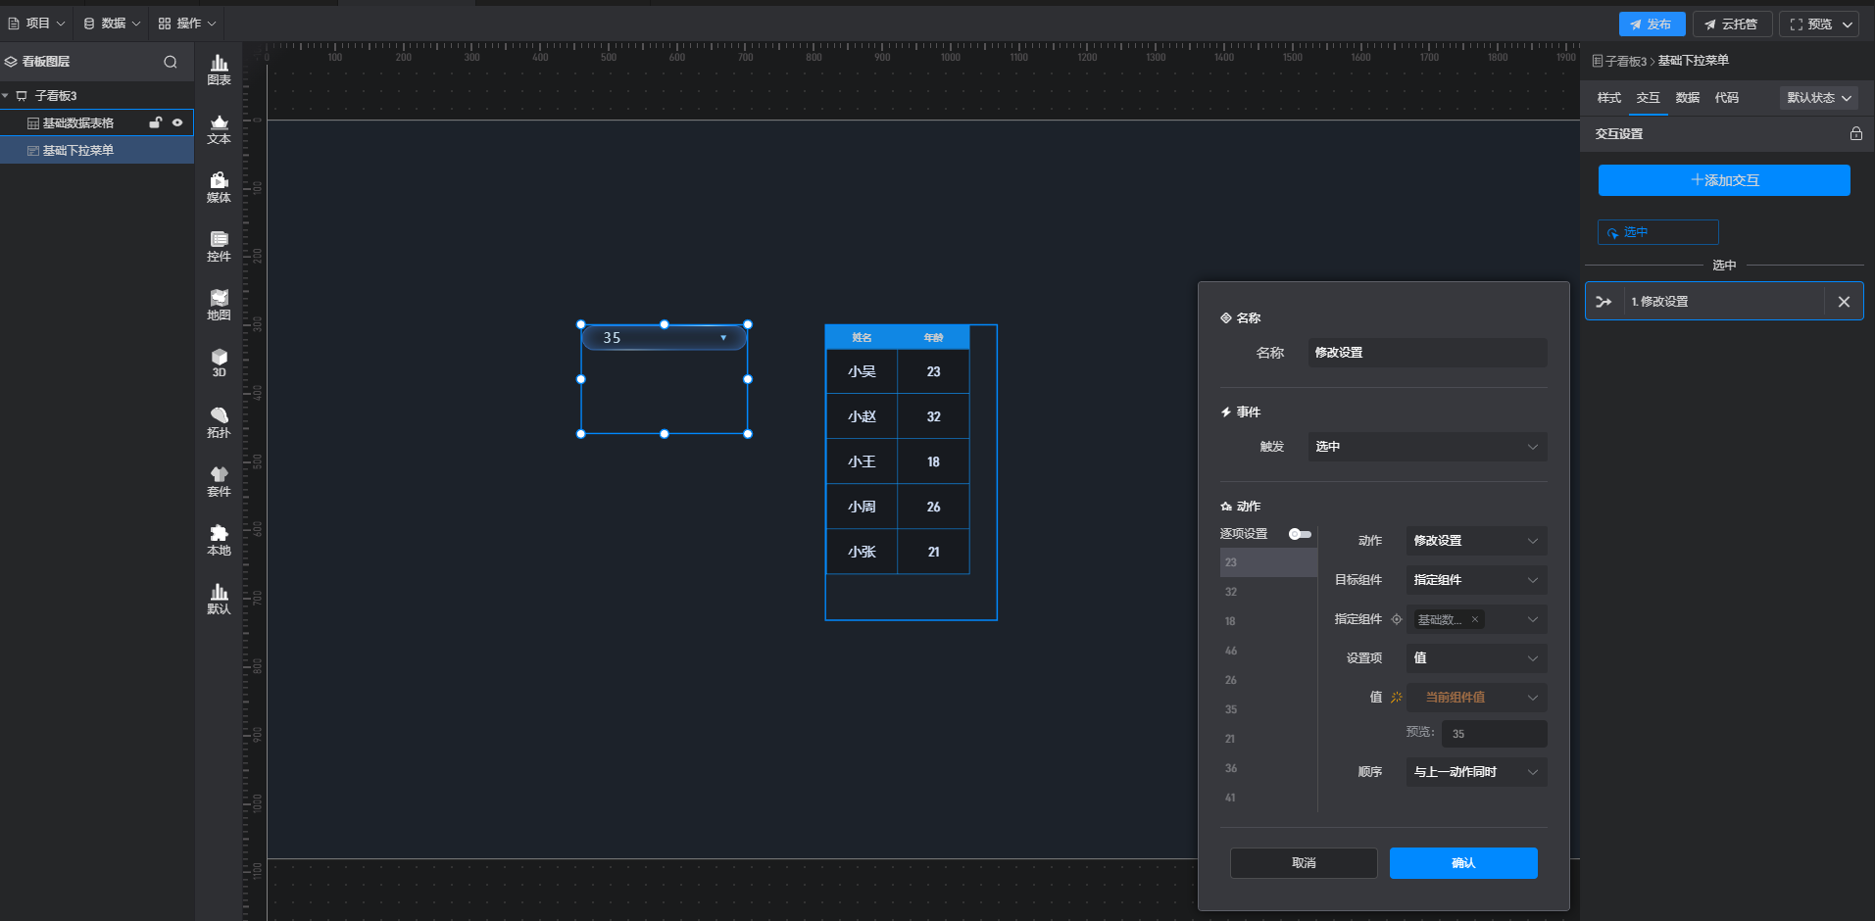
Task: Switch to the 样式 tab
Action: 1608,98
